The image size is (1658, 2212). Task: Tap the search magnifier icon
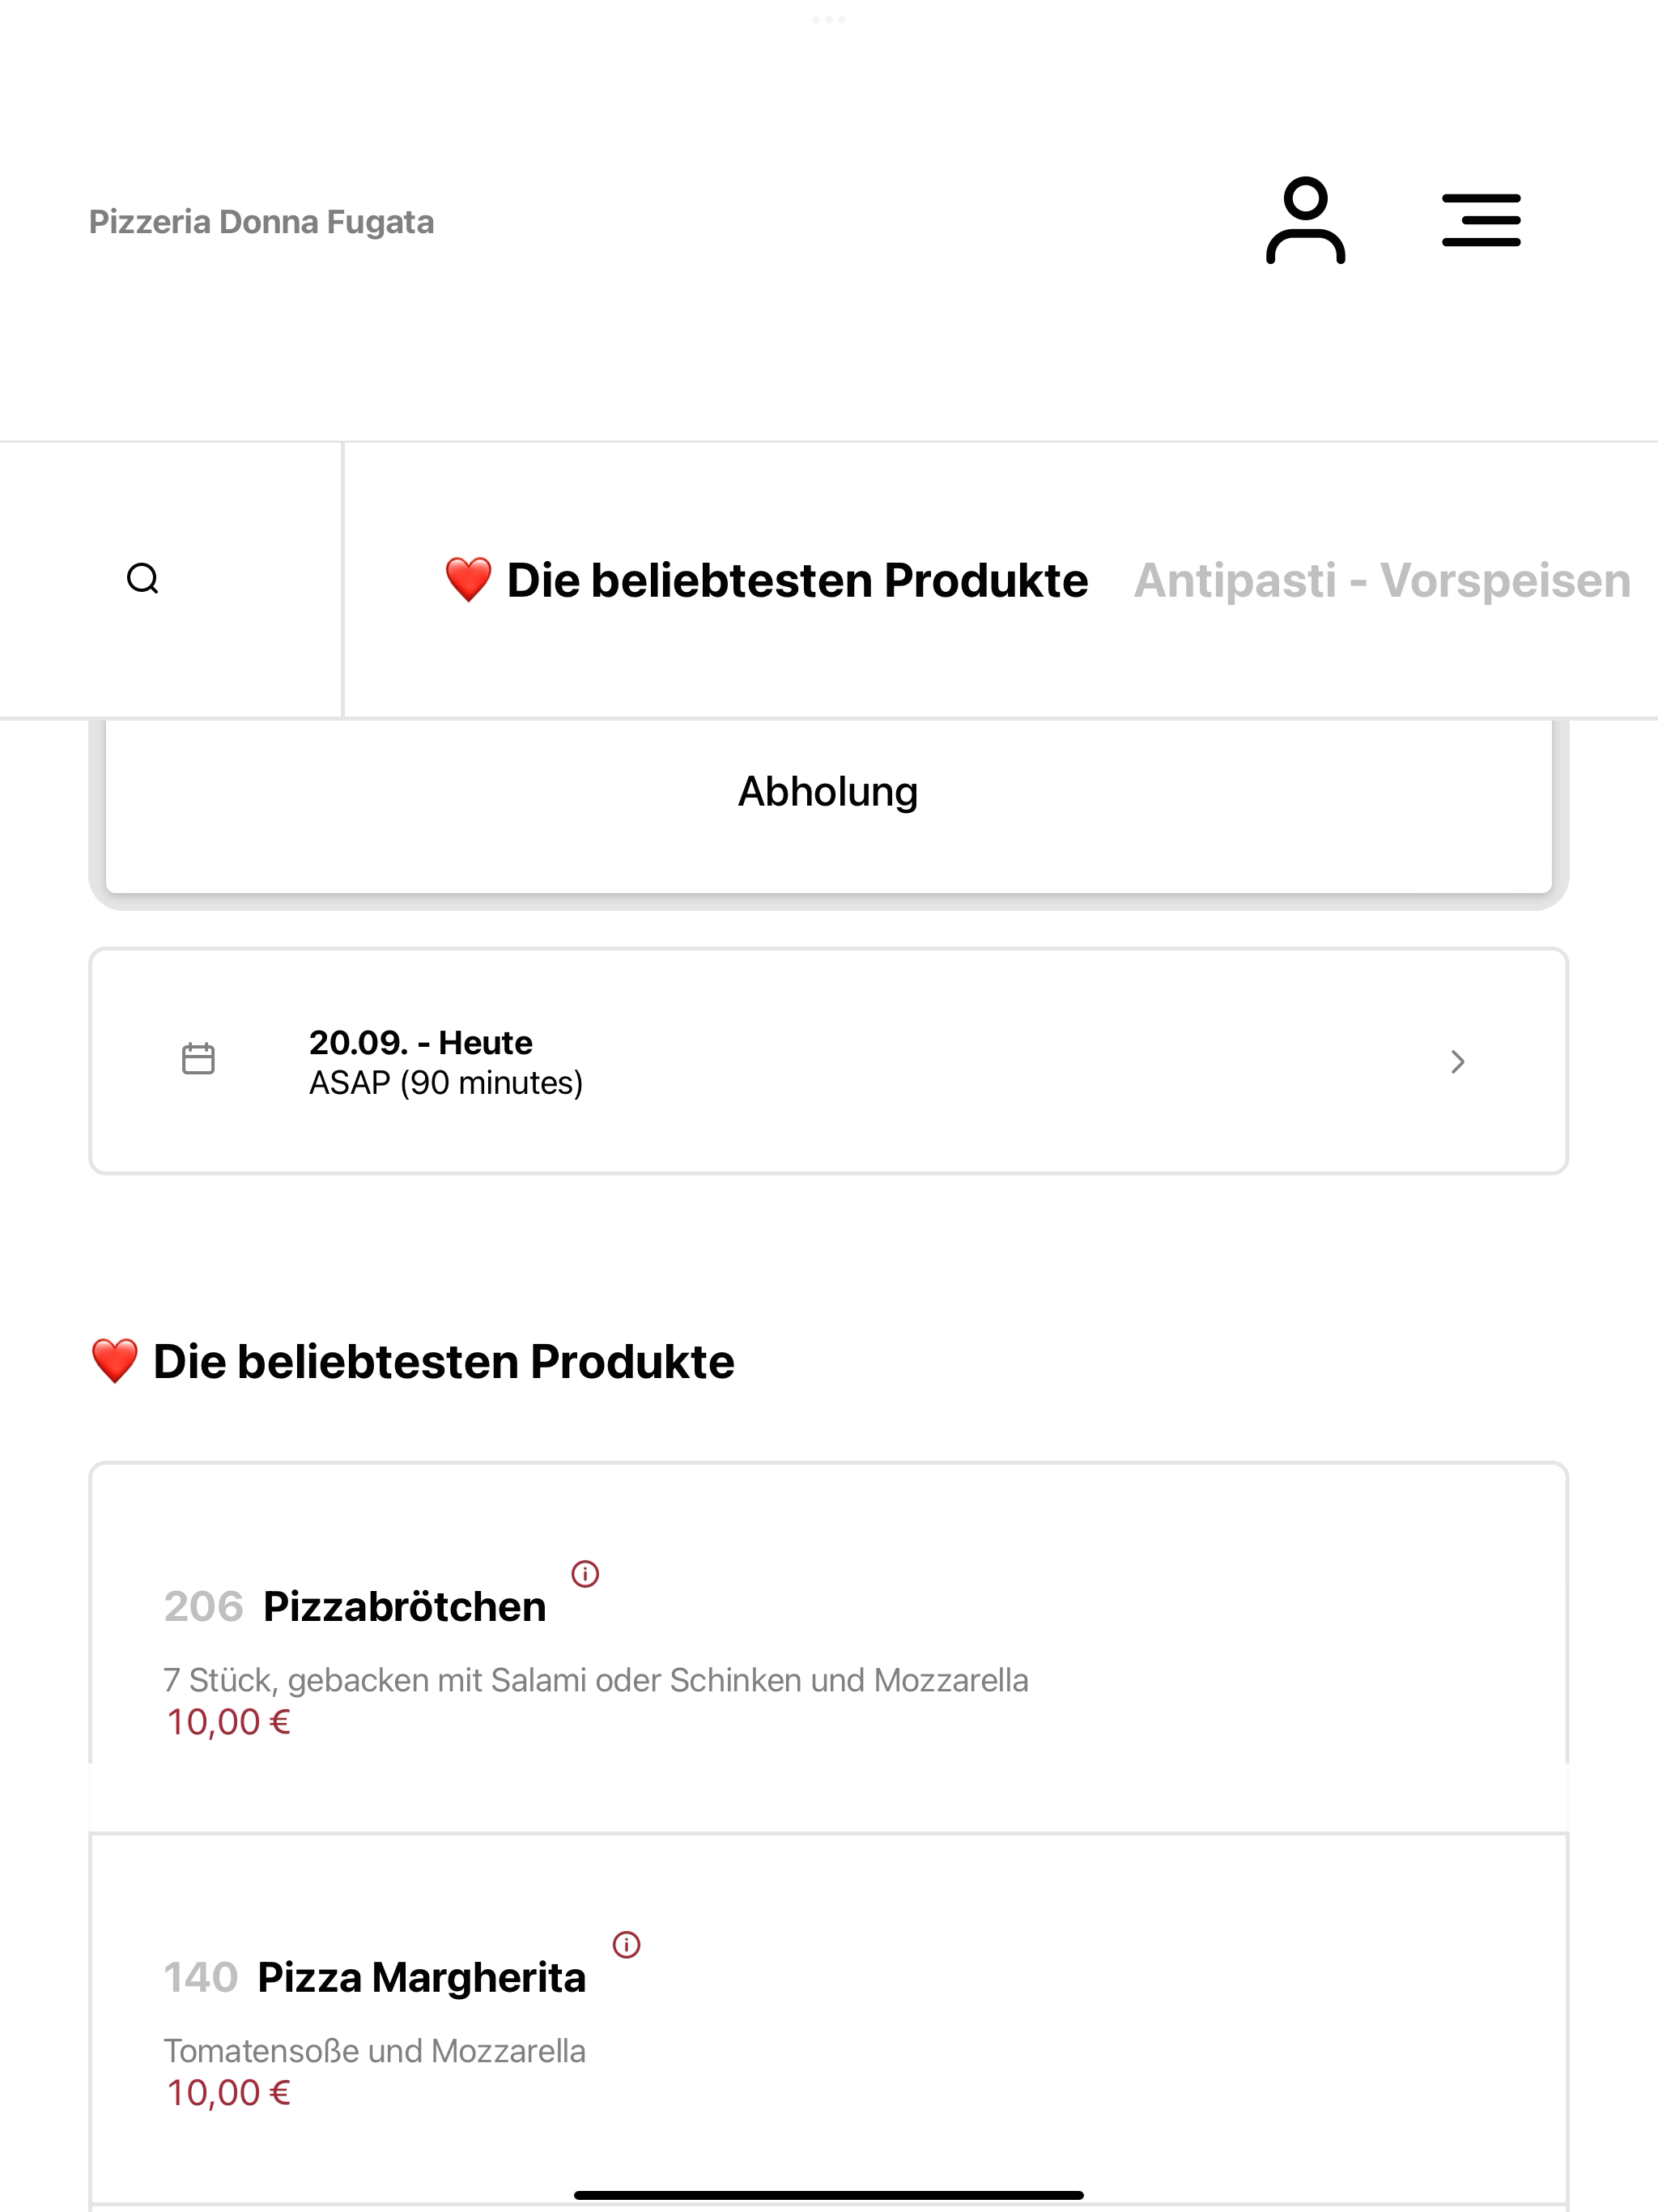(143, 579)
